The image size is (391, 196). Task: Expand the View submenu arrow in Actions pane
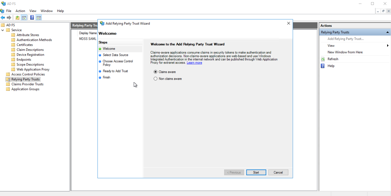tap(388, 46)
